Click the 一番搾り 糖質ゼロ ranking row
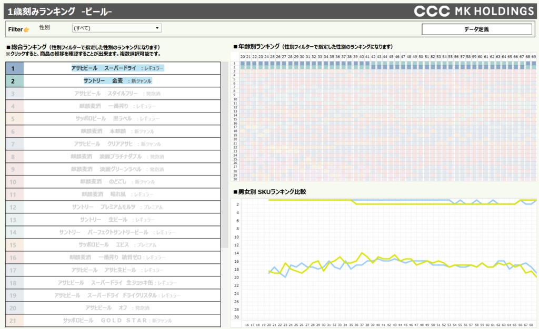 [113, 258]
